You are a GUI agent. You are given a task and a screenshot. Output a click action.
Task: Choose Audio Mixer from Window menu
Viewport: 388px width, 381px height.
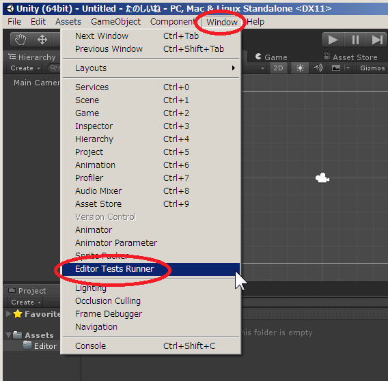[x=151, y=191]
